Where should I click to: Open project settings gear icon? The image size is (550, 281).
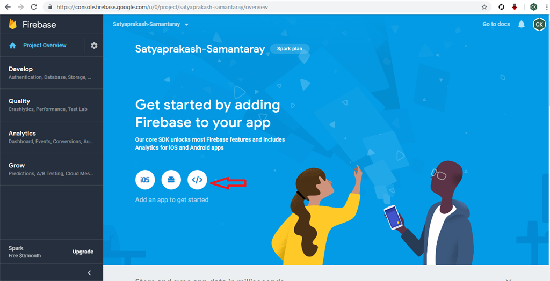[x=94, y=46]
